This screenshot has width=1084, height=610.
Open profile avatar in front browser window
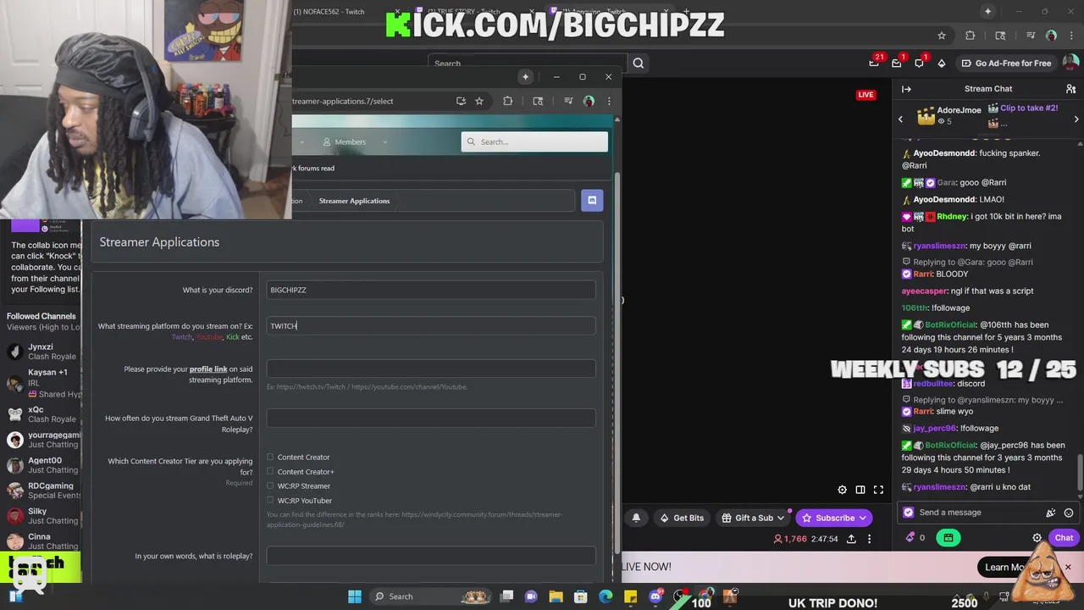[589, 101]
